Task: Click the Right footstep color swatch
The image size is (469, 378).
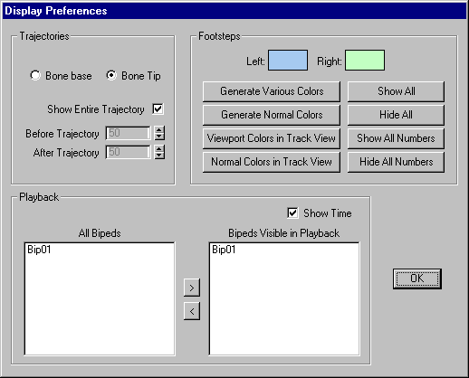Action: tap(365, 61)
